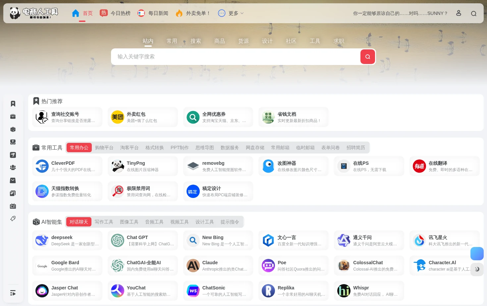The image size is (487, 306).
Task: Open 每日新闻 navigation item
Action: coord(153,13)
